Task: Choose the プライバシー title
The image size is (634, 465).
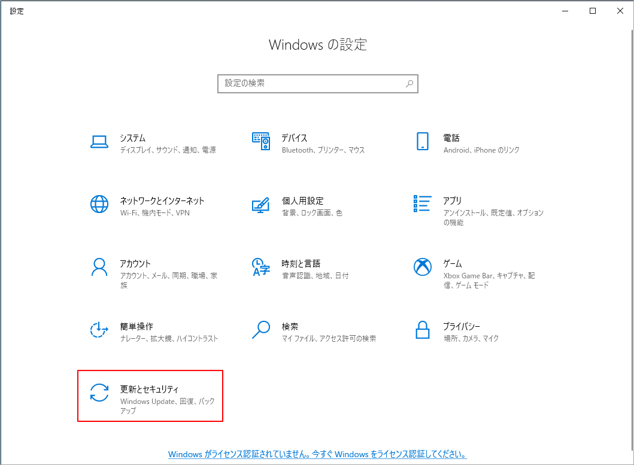Action: pyautogui.click(x=462, y=326)
